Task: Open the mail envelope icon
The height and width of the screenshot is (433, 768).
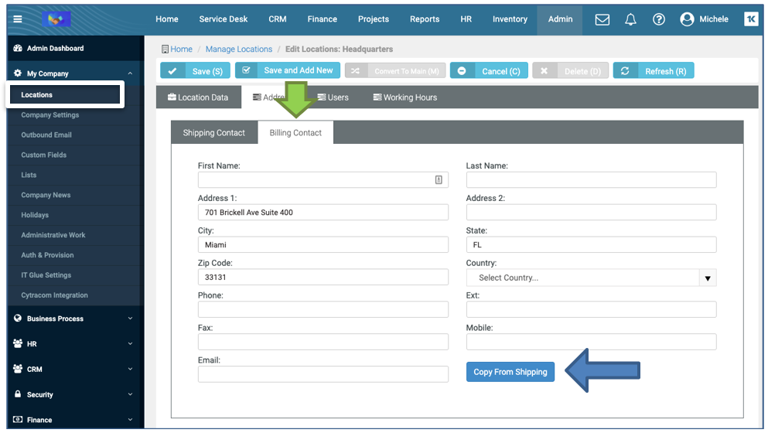Action: click(602, 19)
